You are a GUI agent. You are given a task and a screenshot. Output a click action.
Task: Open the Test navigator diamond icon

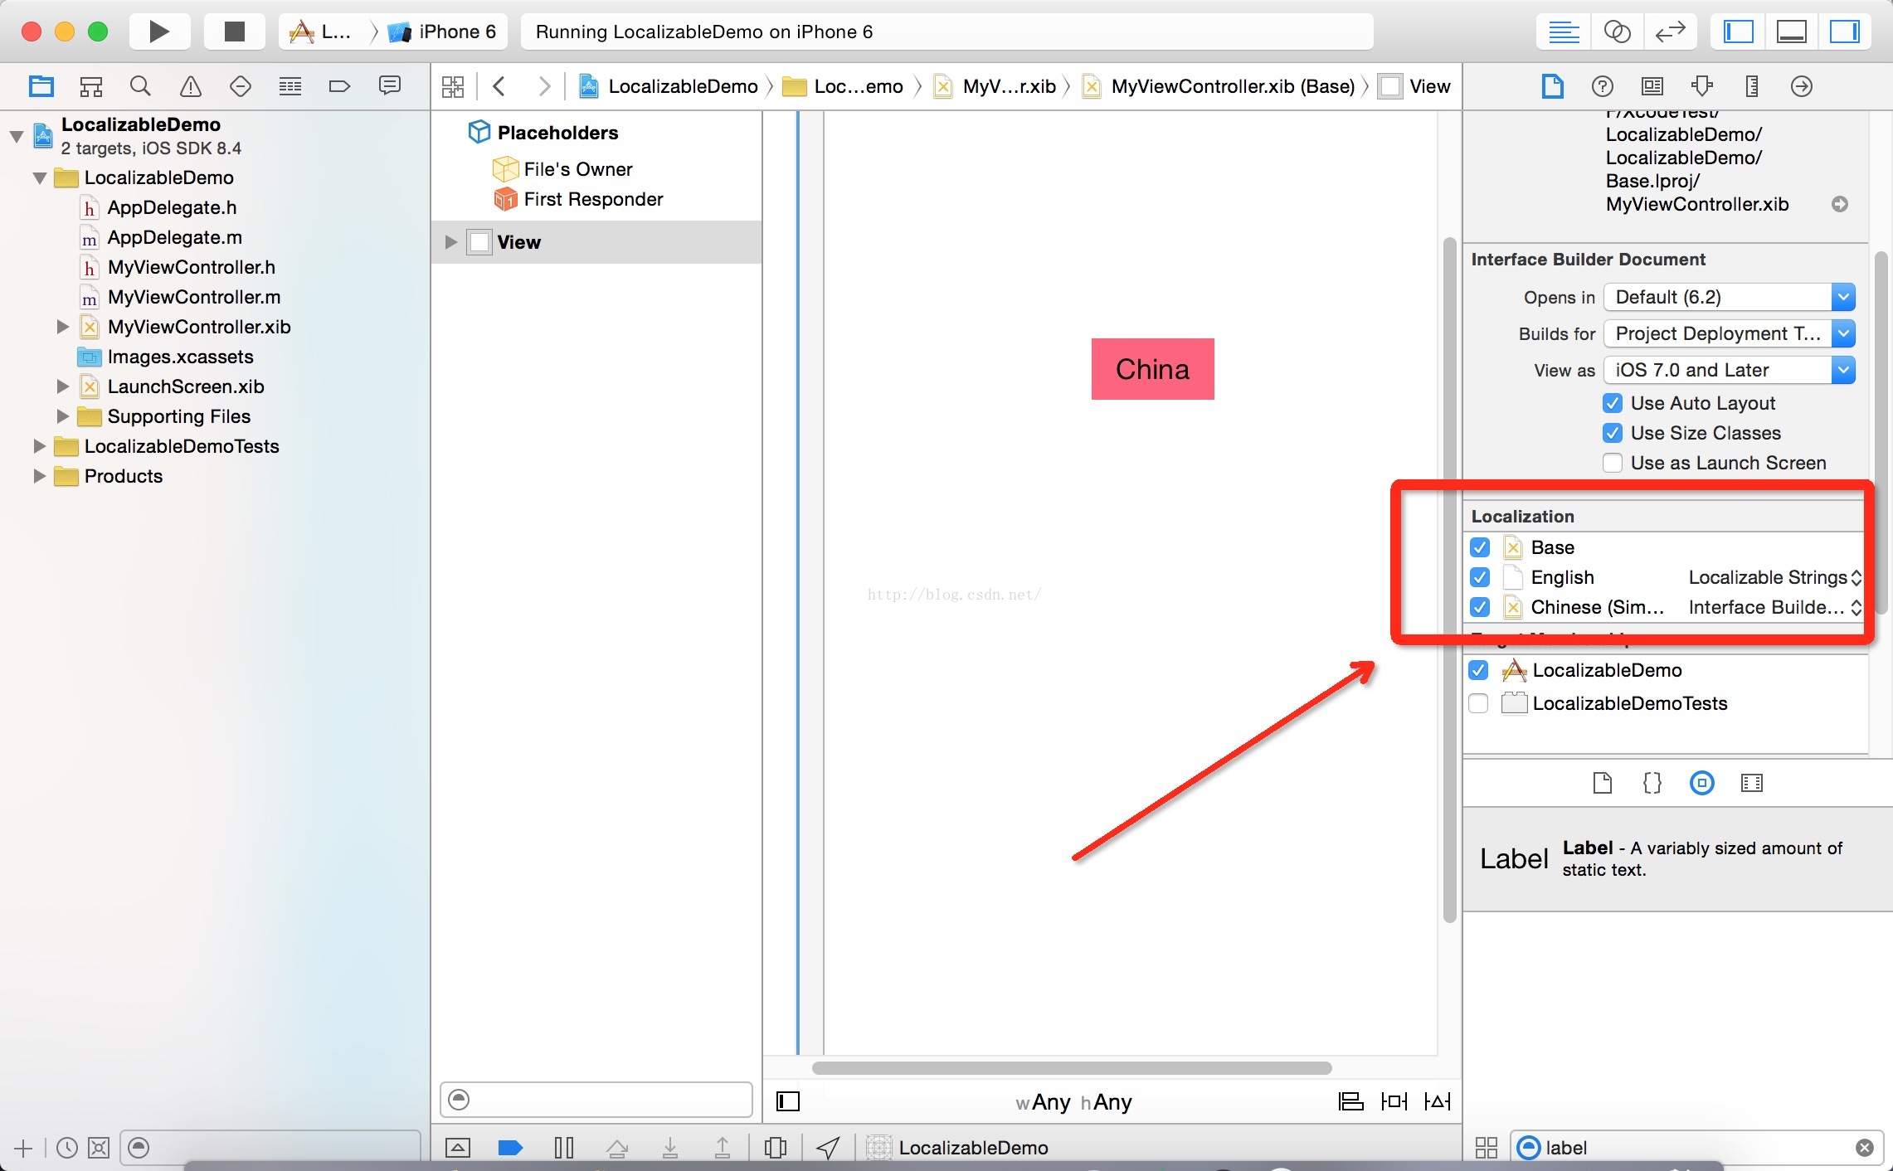pyautogui.click(x=241, y=86)
